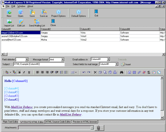
Task: Toggle Italic formatting in the editor toolbar
Action: pos(24,72)
